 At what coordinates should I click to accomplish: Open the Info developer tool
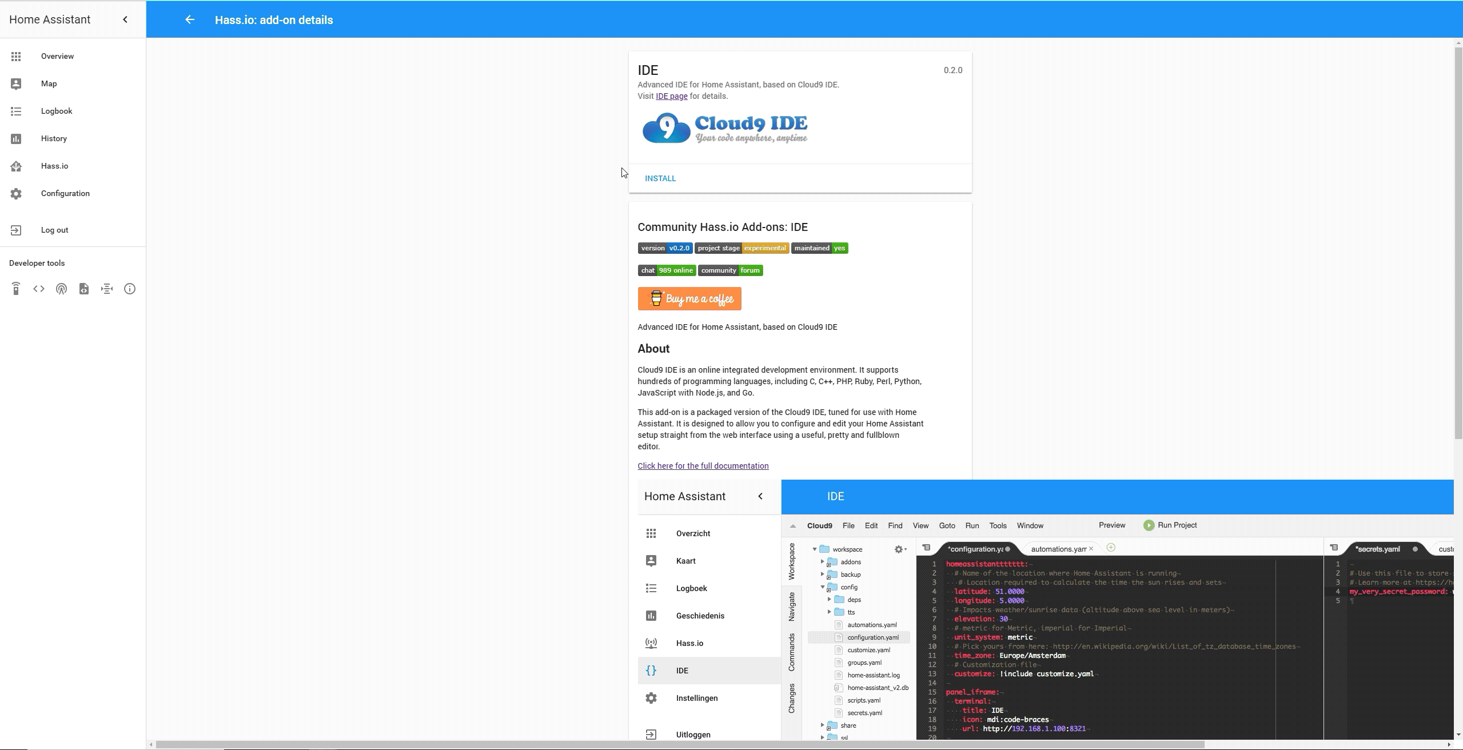(130, 289)
